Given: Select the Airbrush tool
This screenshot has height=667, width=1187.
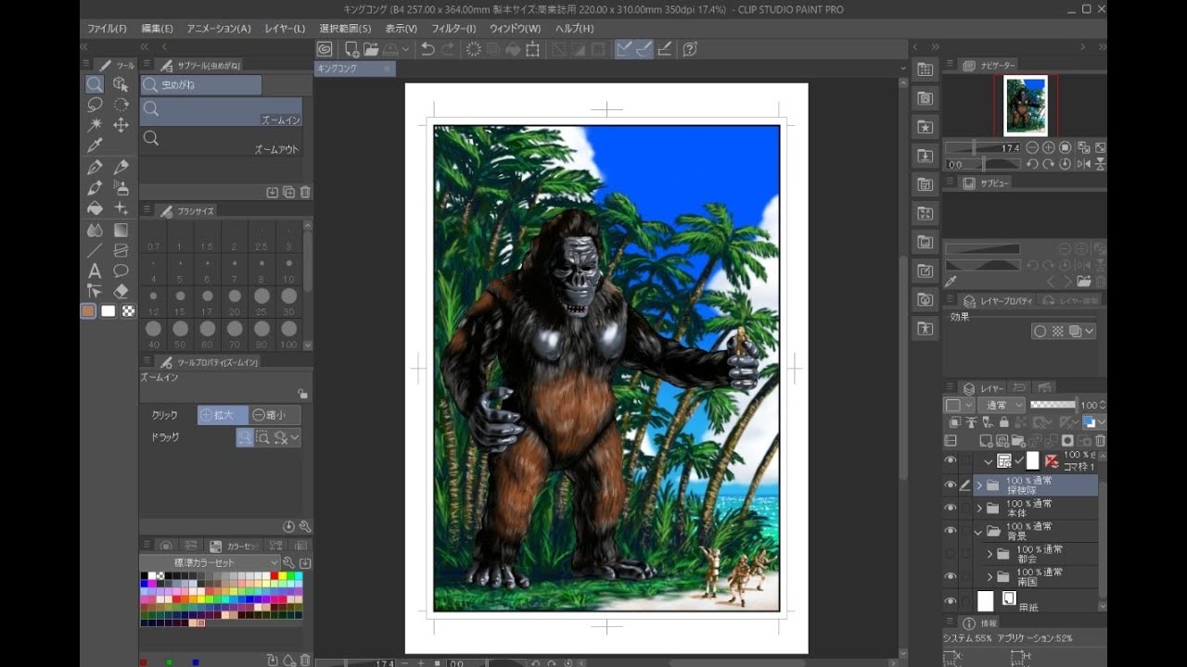Looking at the screenshot, I should (121, 188).
